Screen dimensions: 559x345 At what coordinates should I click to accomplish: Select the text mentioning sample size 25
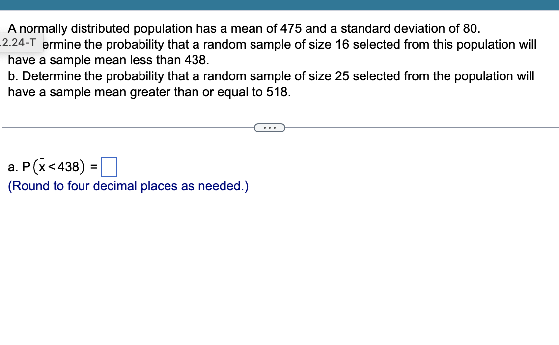pos(271,76)
